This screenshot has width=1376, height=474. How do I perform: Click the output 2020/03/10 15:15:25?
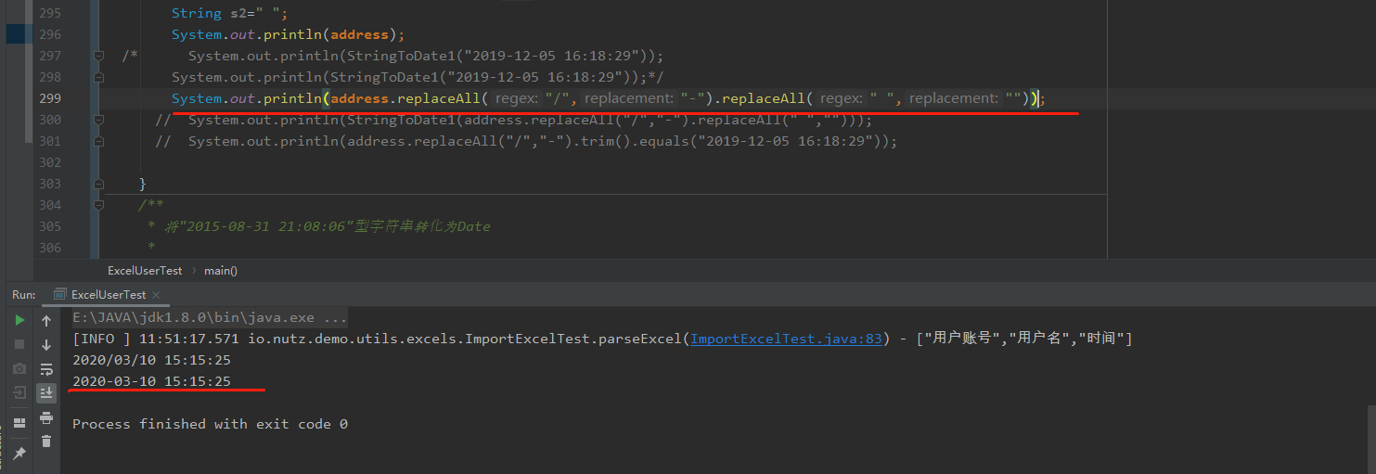151,360
